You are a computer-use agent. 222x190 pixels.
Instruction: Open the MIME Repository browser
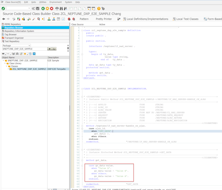click(x=35, y=24)
